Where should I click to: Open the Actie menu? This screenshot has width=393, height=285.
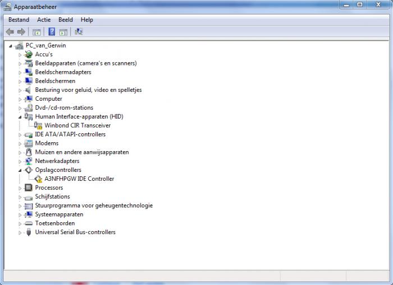click(x=44, y=20)
